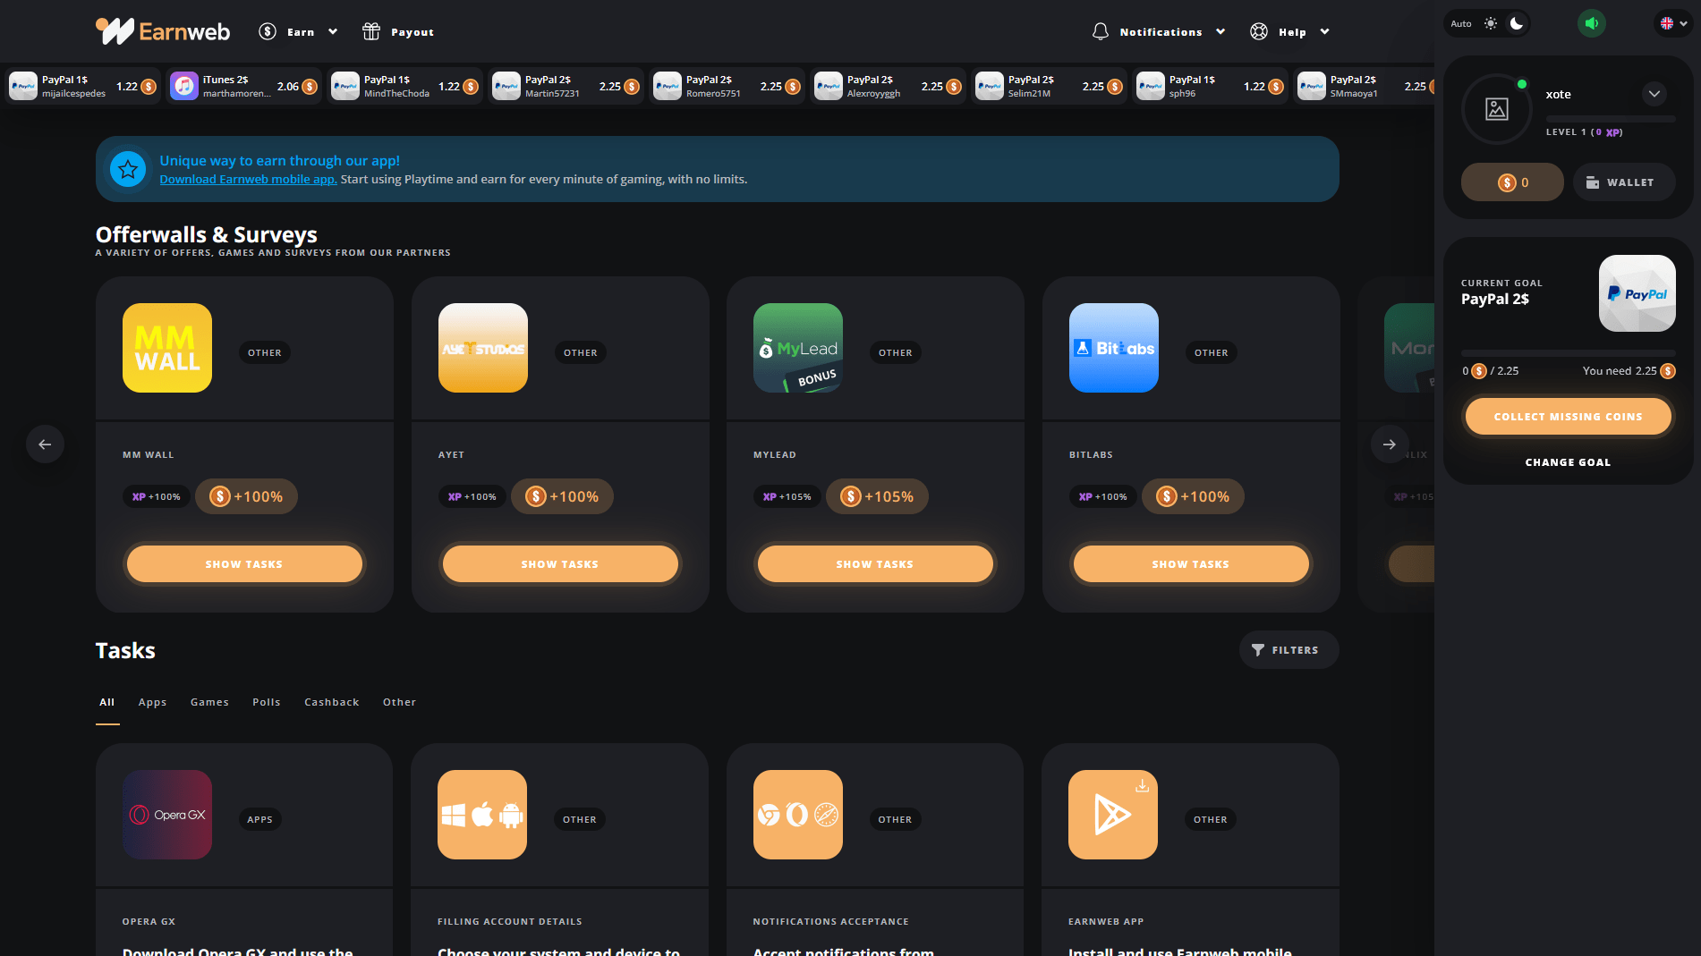Click the Earnweb logo
This screenshot has height=956, width=1701.
163,31
